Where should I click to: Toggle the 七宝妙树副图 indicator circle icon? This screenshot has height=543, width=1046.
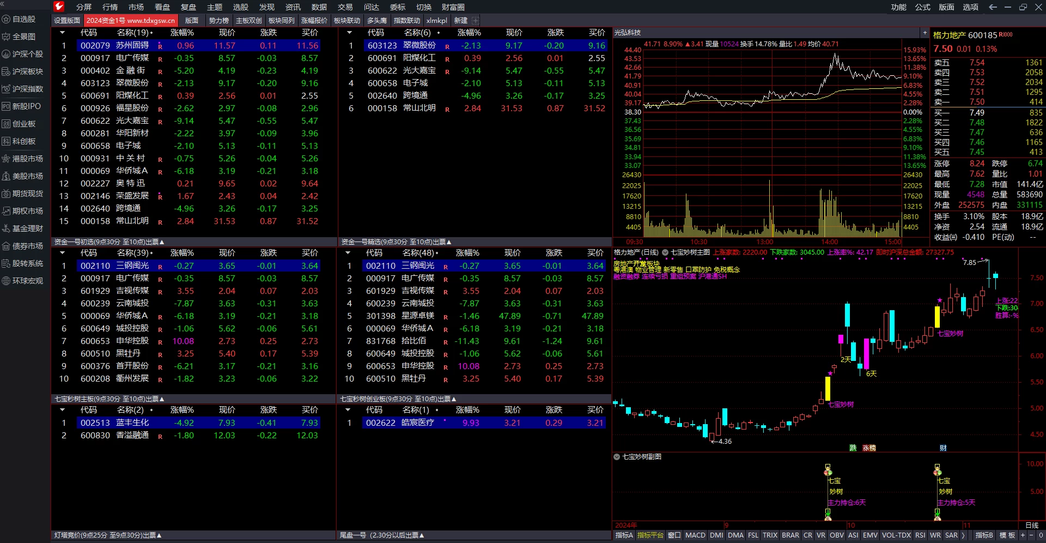pos(617,457)
